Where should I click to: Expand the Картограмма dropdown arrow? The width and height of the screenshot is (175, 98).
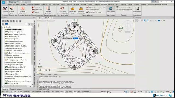[x=111, y=13]
